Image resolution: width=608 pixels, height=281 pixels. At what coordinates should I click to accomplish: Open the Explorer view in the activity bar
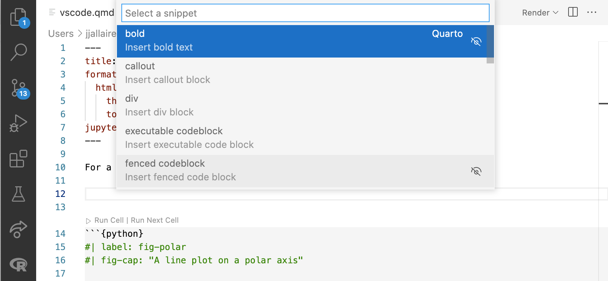click(x=19, y=17)
